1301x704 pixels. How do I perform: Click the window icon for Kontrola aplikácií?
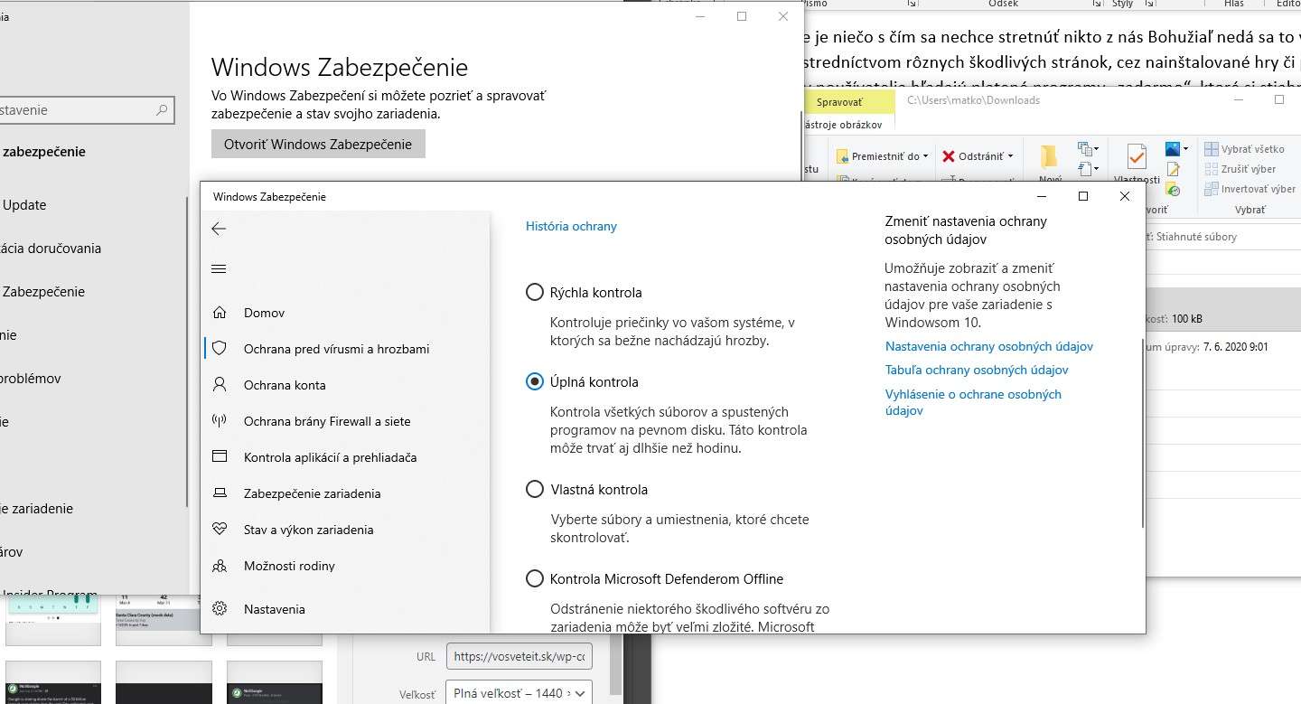[220, 457]
